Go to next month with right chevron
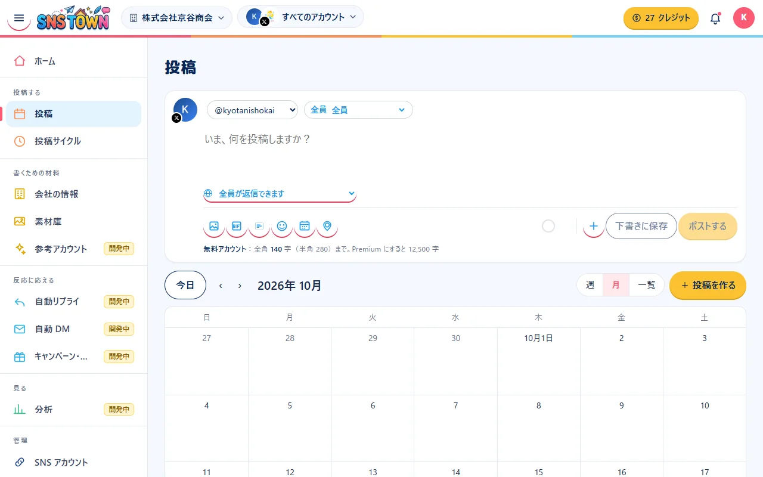Viewport: 763px width, 477px height. coord(240,286)
